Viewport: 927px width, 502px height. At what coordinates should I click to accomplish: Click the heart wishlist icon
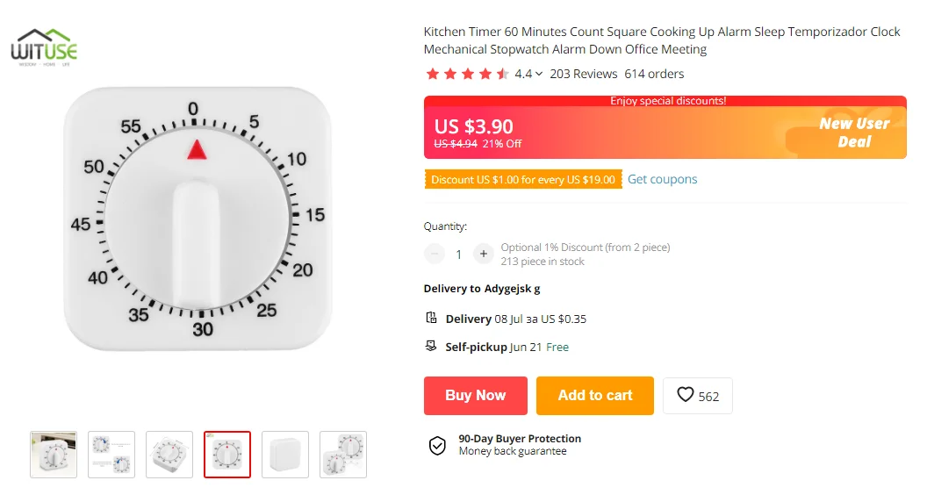click(686, 395)
